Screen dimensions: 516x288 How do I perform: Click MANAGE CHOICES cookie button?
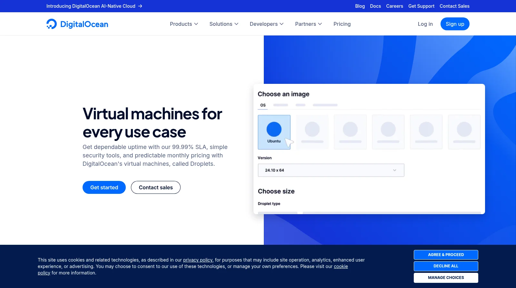[x=446, y=278]
